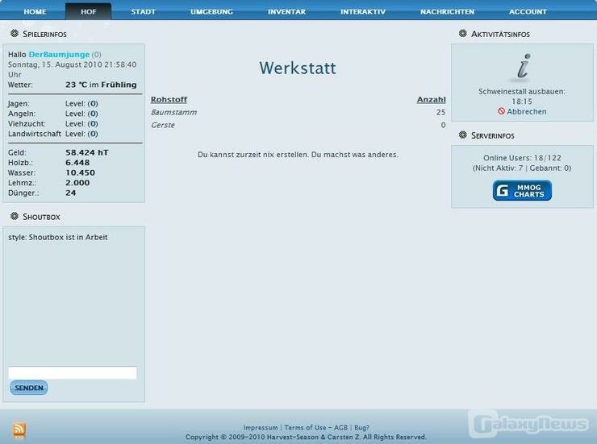Click the Serverinfos panel gear icon
This screenshot has width=597, height=444.
[462, 135]
